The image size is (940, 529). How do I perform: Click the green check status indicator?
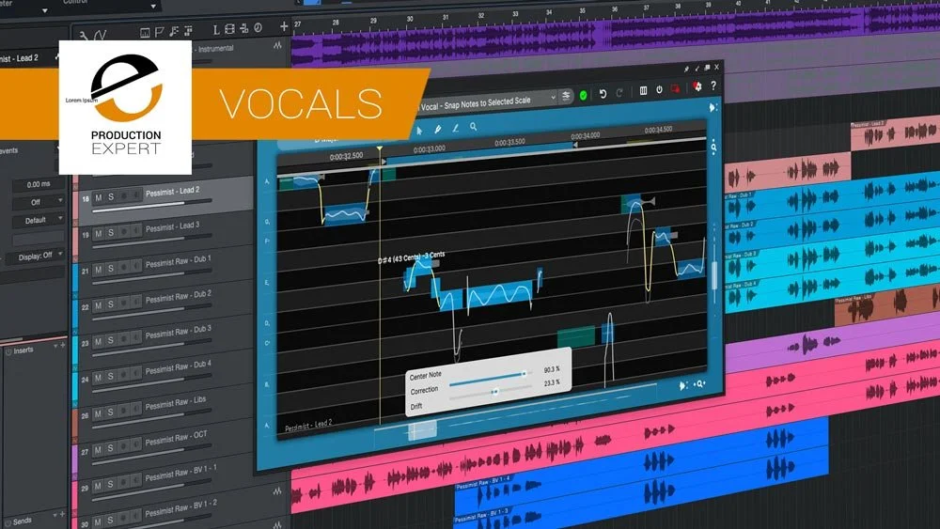pos(584,95)
